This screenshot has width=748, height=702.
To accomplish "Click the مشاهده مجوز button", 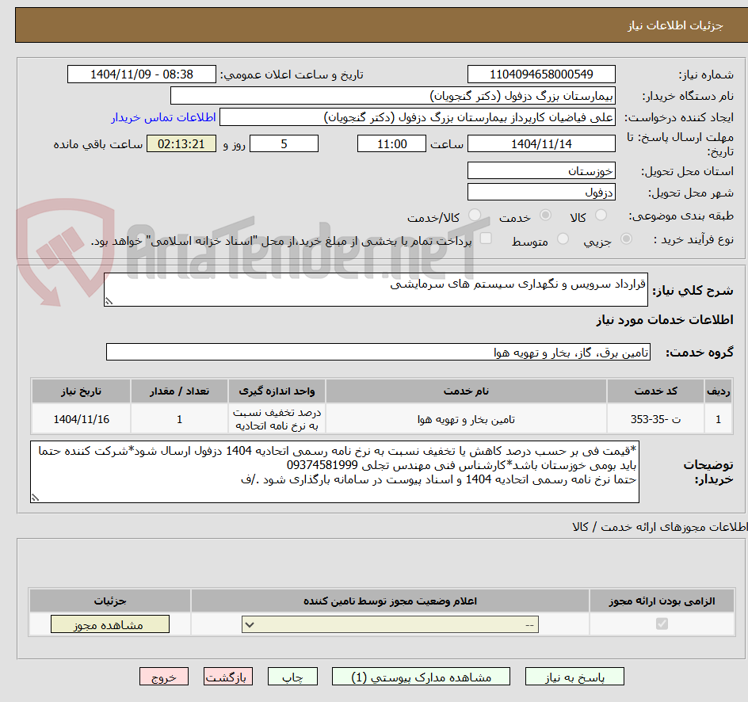I will 109,624.
